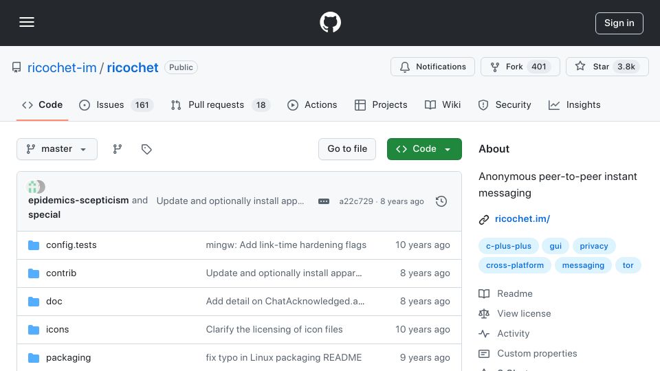Fork the repository
The height and width of the screenshot is (371, 660).
tap(520, 67)
